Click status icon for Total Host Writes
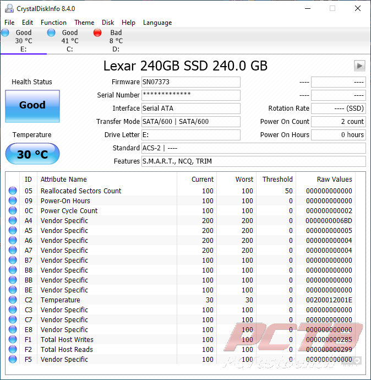 [x=13, y=340]
